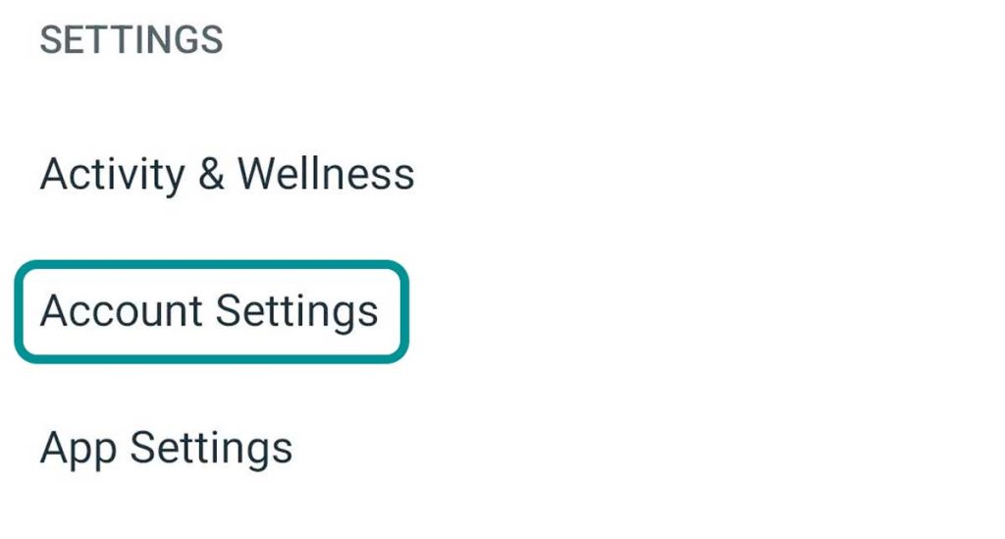Open App Settings
The height and width of the screenshot is (539, 1005).
166,448
